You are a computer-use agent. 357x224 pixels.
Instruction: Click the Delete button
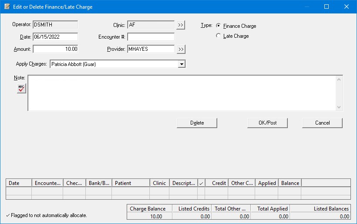click(197, 123)
